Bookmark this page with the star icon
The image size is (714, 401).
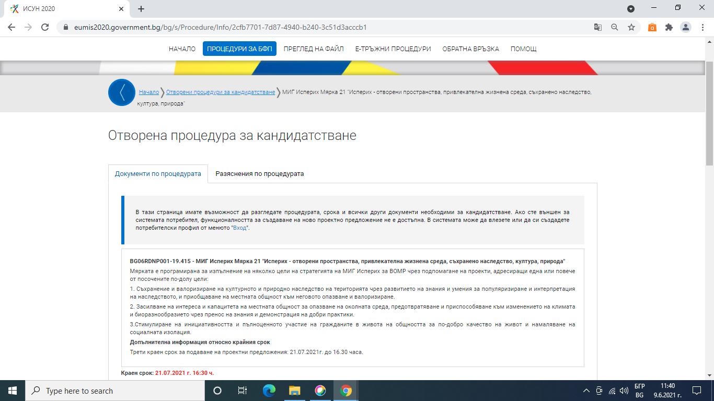coord(631,27)
